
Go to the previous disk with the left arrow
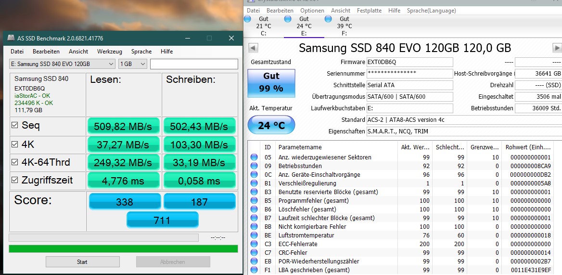[x=253, y=48]
